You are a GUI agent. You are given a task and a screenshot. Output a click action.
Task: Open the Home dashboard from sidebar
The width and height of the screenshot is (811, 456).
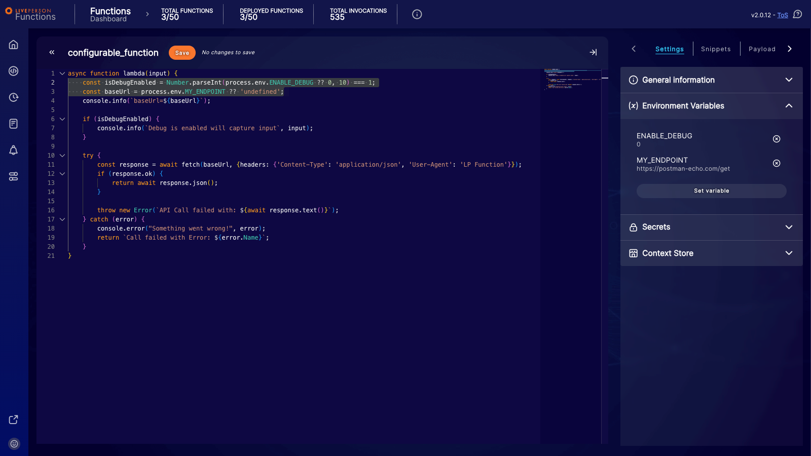click(13, 45)
